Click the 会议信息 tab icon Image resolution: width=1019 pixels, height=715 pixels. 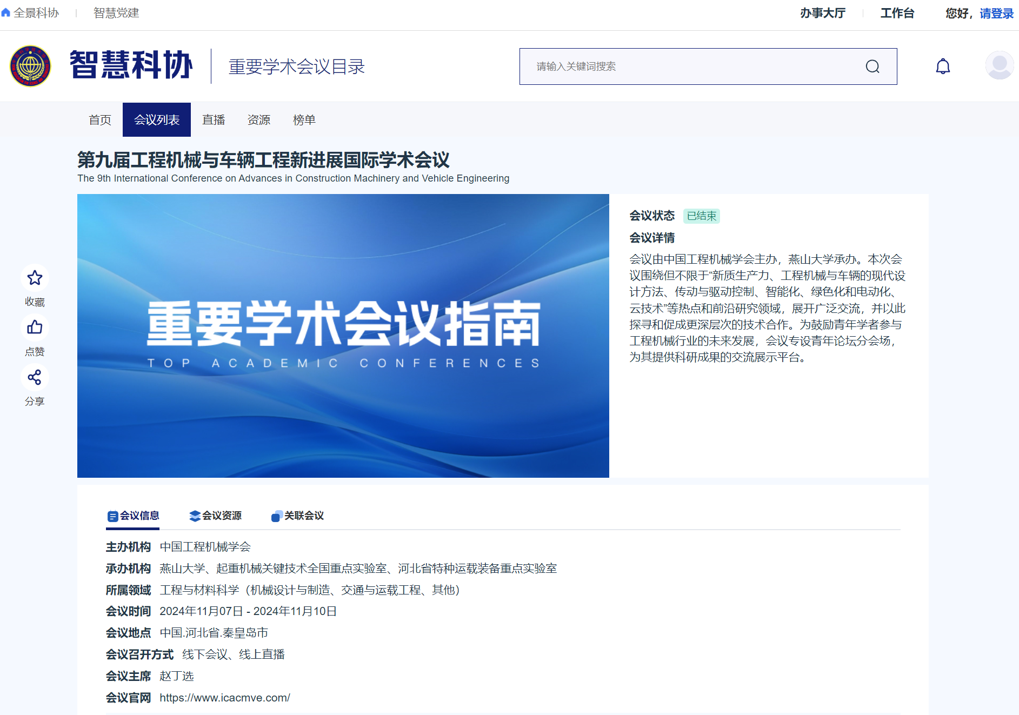112,516
